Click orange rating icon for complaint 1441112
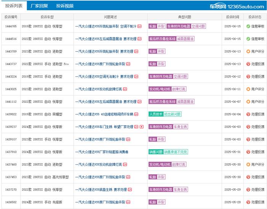Screen dimensions: 267x209 pyautogui.click(x=248, y=102)
